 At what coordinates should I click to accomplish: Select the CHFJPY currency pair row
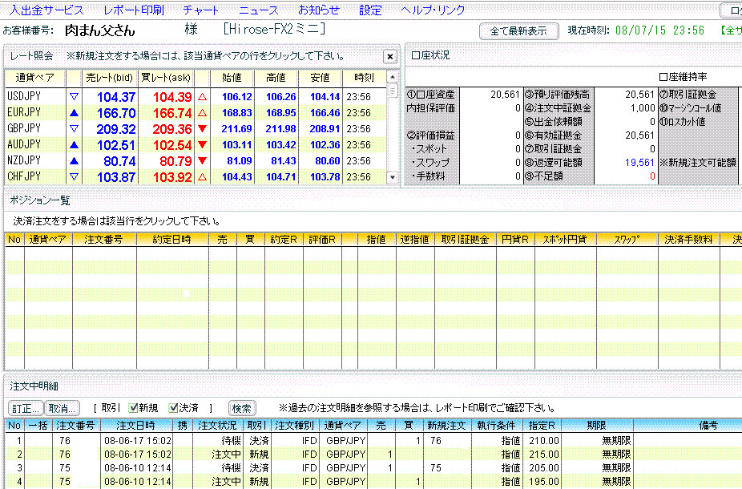click(196, 177)
